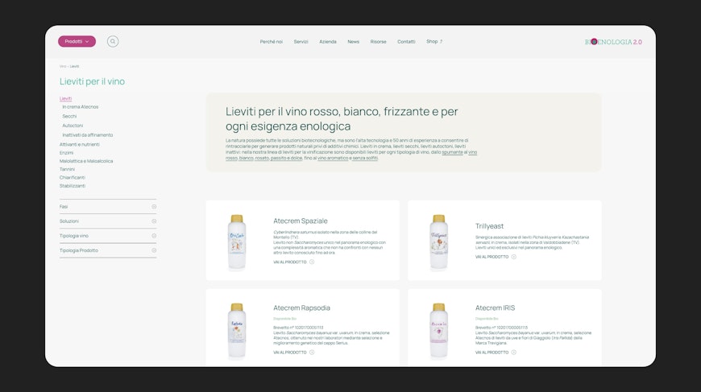Expand the Soluzioni filter section
701x392 pixels.
click(x=108, y=221)
